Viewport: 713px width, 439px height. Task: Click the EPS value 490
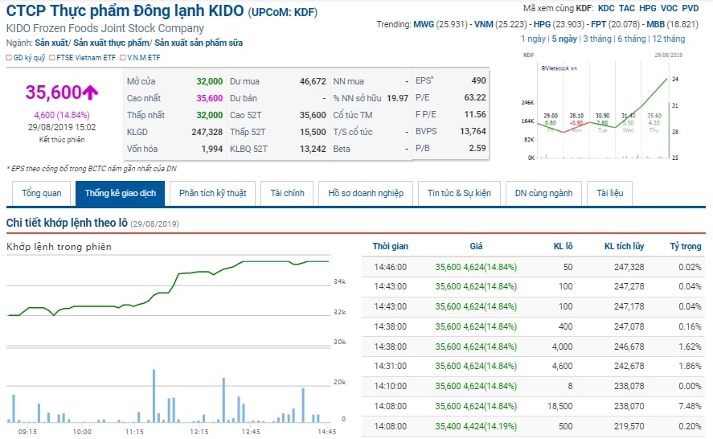tap(478, 80)
